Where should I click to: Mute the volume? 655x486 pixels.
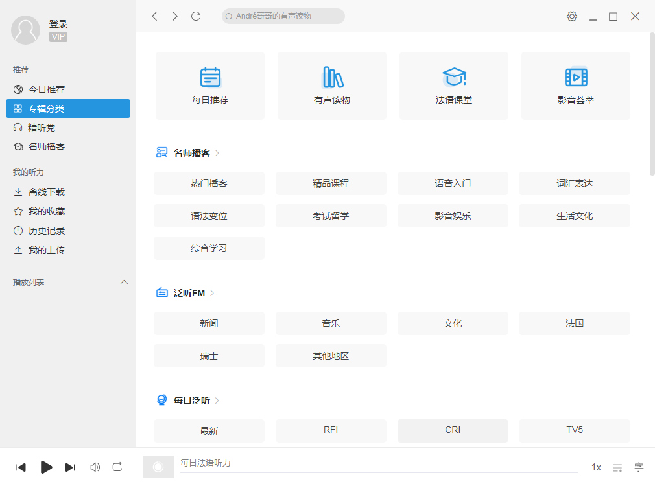[x=95, y=467]
